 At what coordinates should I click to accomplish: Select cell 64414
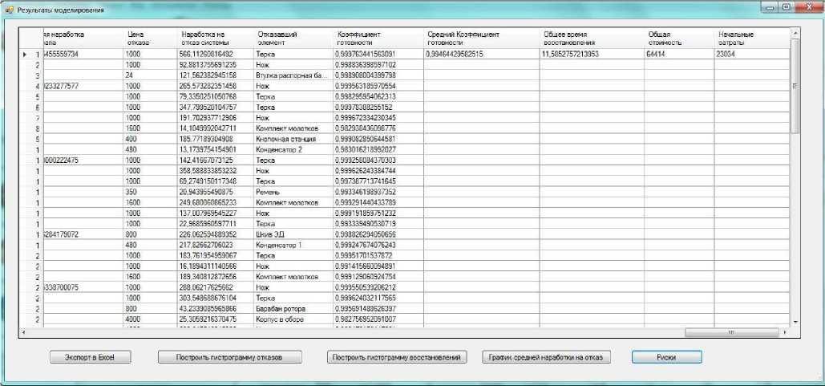pos(679,55)
